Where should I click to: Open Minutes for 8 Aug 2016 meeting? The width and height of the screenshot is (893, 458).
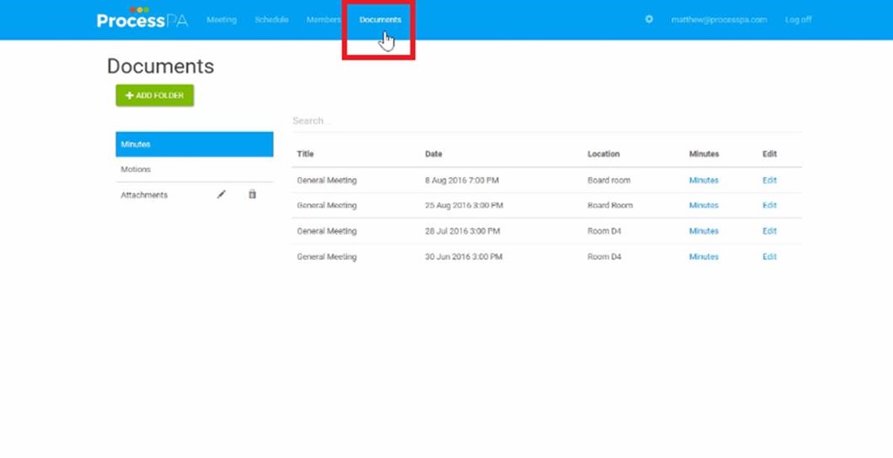click(x=704, y=181)
